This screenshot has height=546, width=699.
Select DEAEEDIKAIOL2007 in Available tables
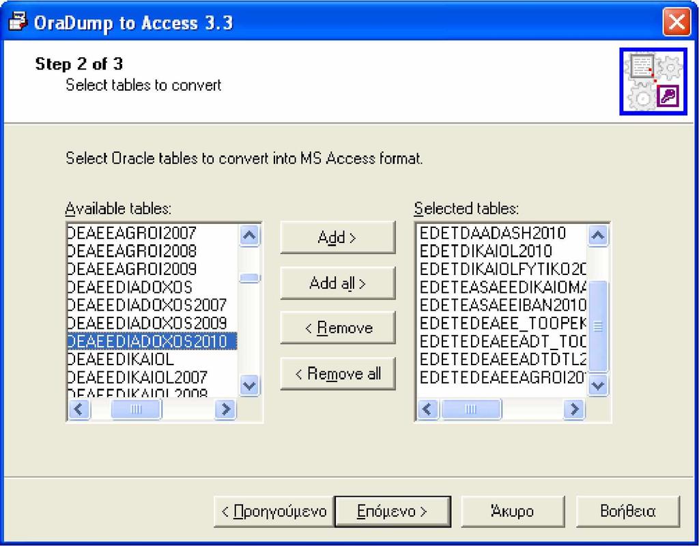152,377
